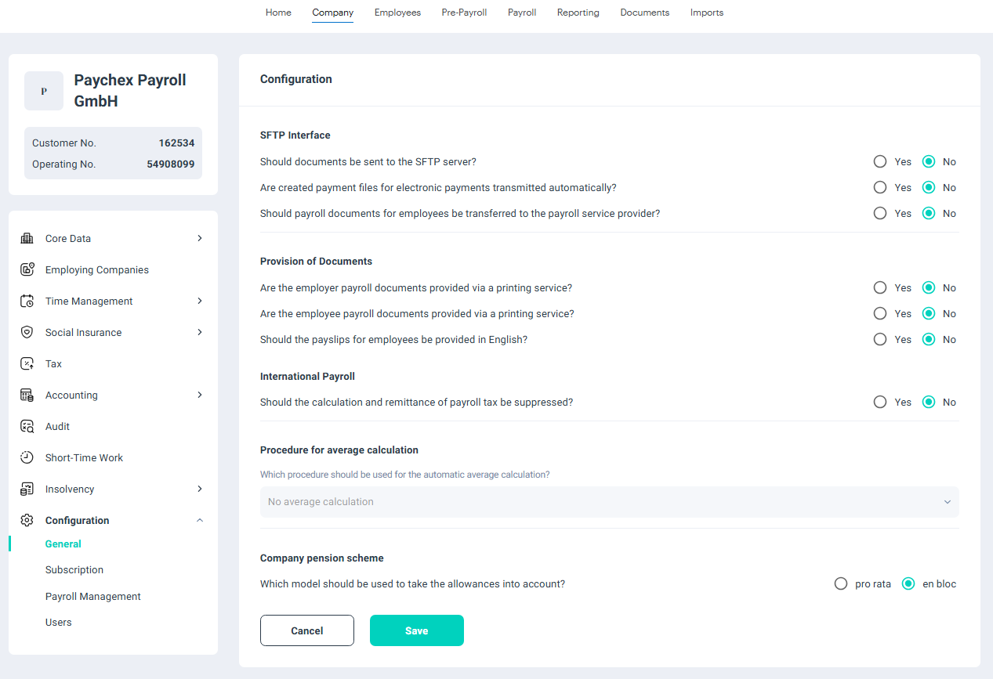The width and height of the screenshot is (993, 679).
Task: Click the Social Insurance shield icon
Action: [27, 332]
